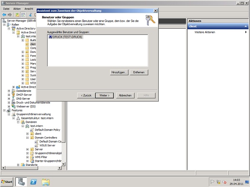
Task: Click the forward arrow toolbar icon
Action: 10,15
